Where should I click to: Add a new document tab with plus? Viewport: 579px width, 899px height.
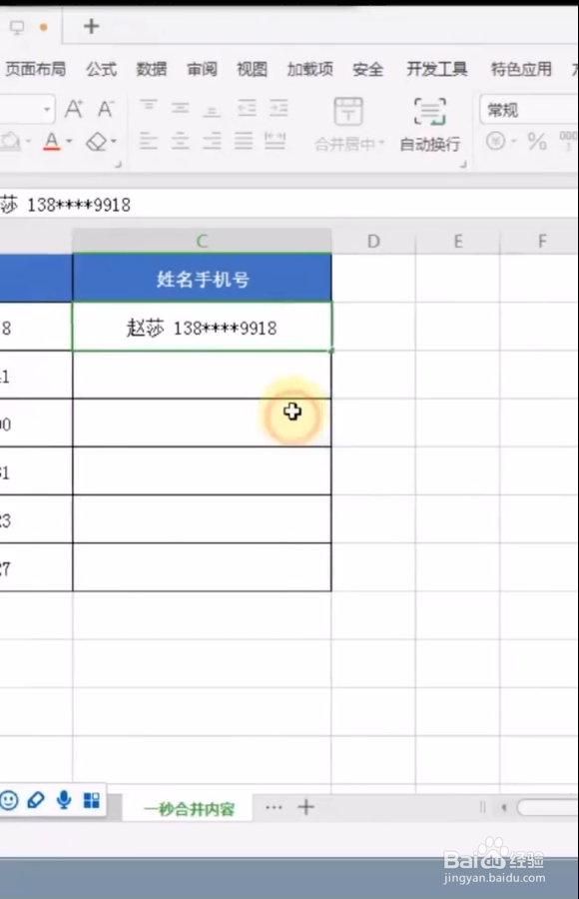pyautogui.click(x=91, y=26)
